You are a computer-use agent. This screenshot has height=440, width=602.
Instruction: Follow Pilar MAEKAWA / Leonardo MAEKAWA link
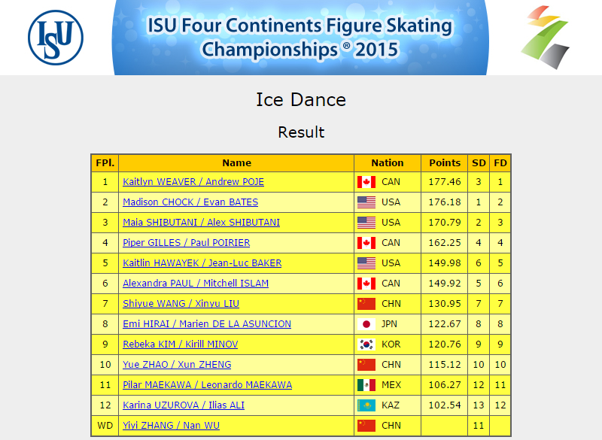pos(208,385)
